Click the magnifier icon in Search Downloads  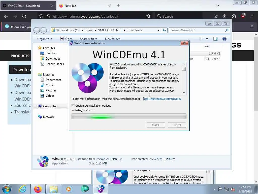click(x=227, y=30)
